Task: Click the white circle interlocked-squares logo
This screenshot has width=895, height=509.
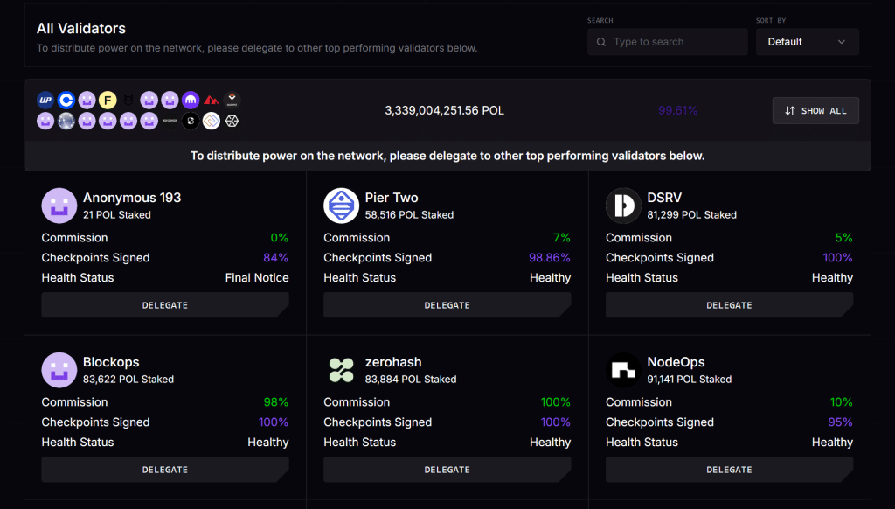Action: [212, 121]
